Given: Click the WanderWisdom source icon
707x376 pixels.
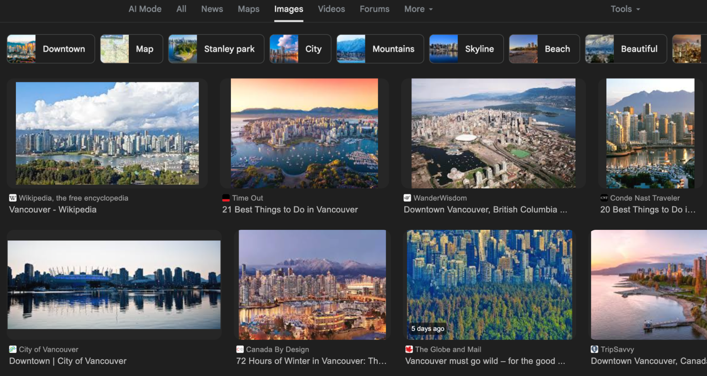Looking at the screenshot, I should click(x=407, y=198).
